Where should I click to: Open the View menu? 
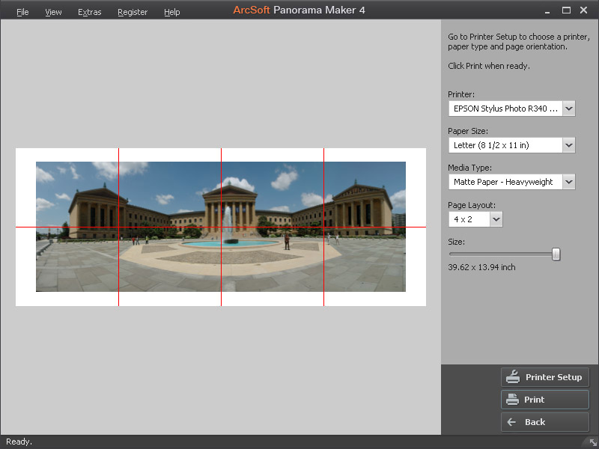tap(53, 12)
